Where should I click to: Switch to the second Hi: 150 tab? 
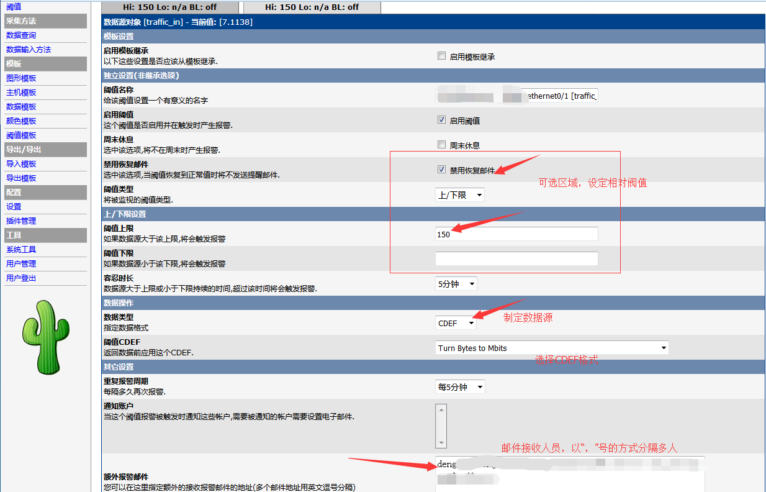click(x=312, y=7)
